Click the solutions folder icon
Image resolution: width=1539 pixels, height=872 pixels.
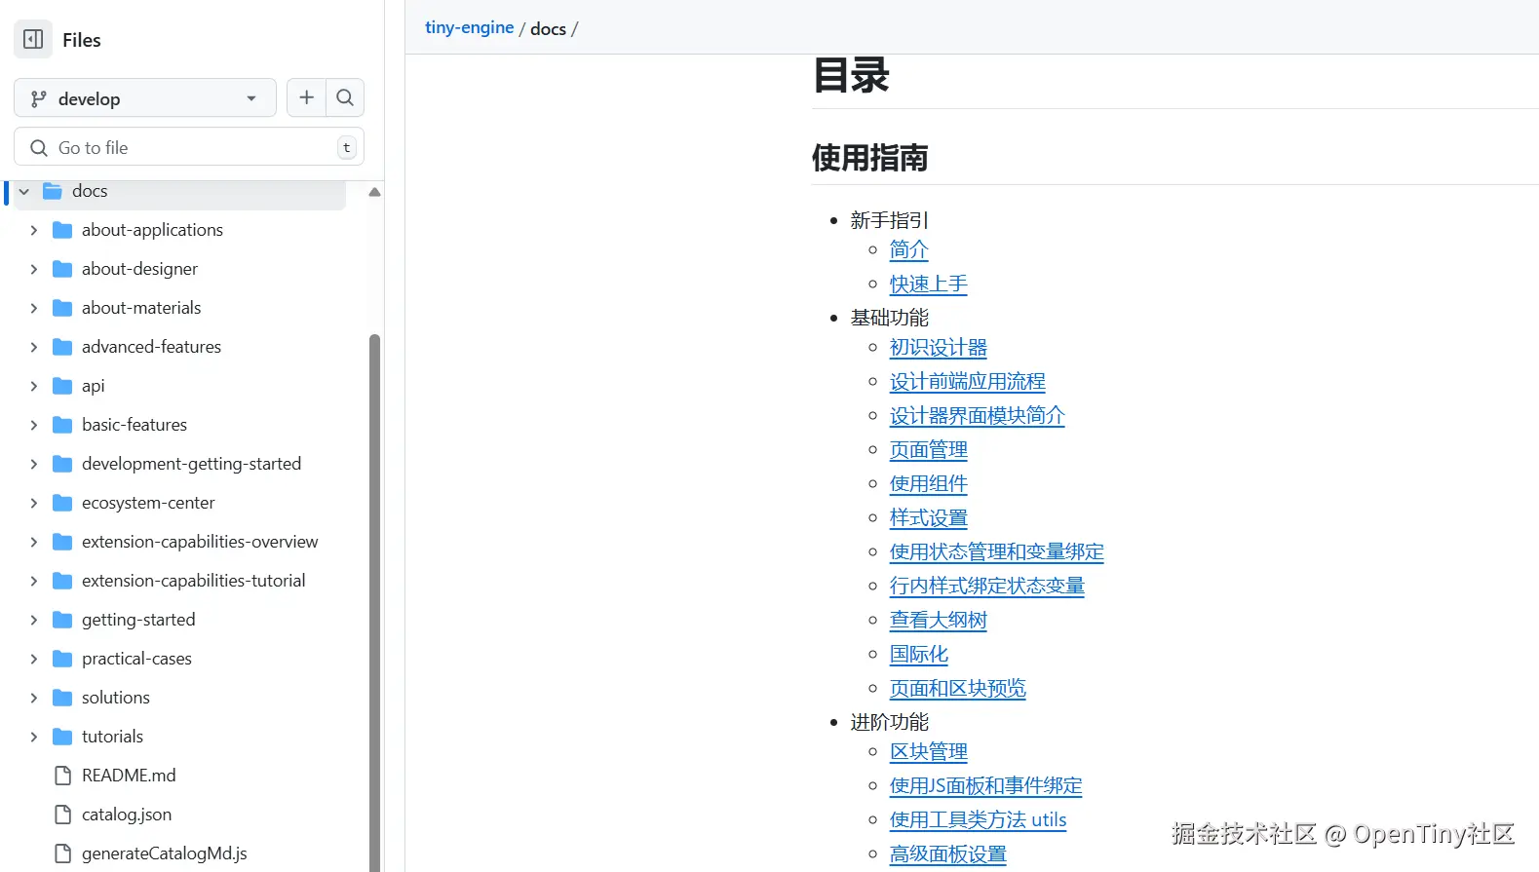62,698
